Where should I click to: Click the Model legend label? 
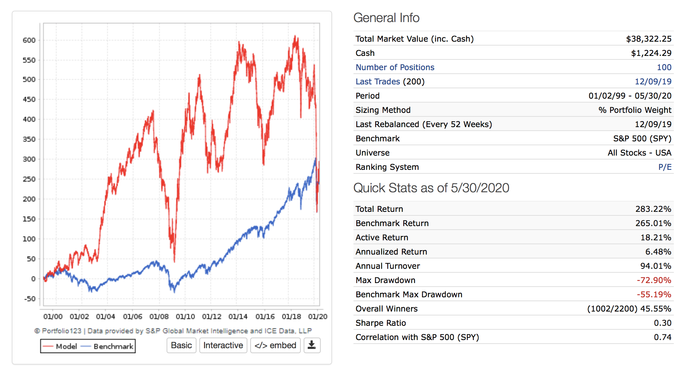point(66,346)
